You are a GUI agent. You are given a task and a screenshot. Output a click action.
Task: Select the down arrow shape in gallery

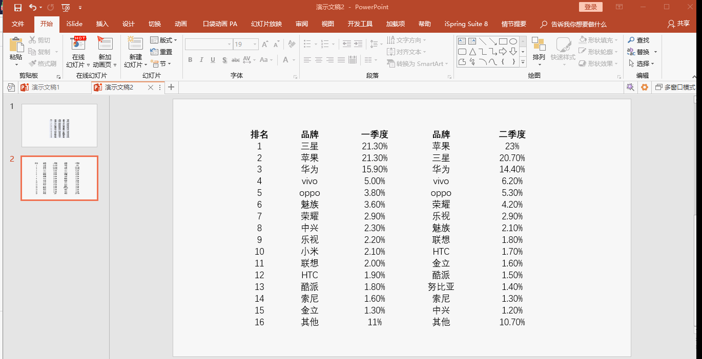tap(513, 52)
